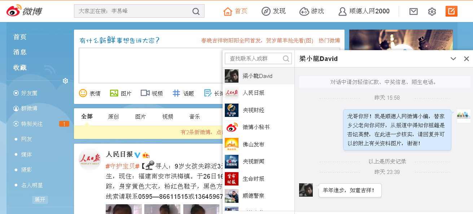
Task: Open 群微博 in the sidebar
Action: pyautogui.click(x=25, y=108)
